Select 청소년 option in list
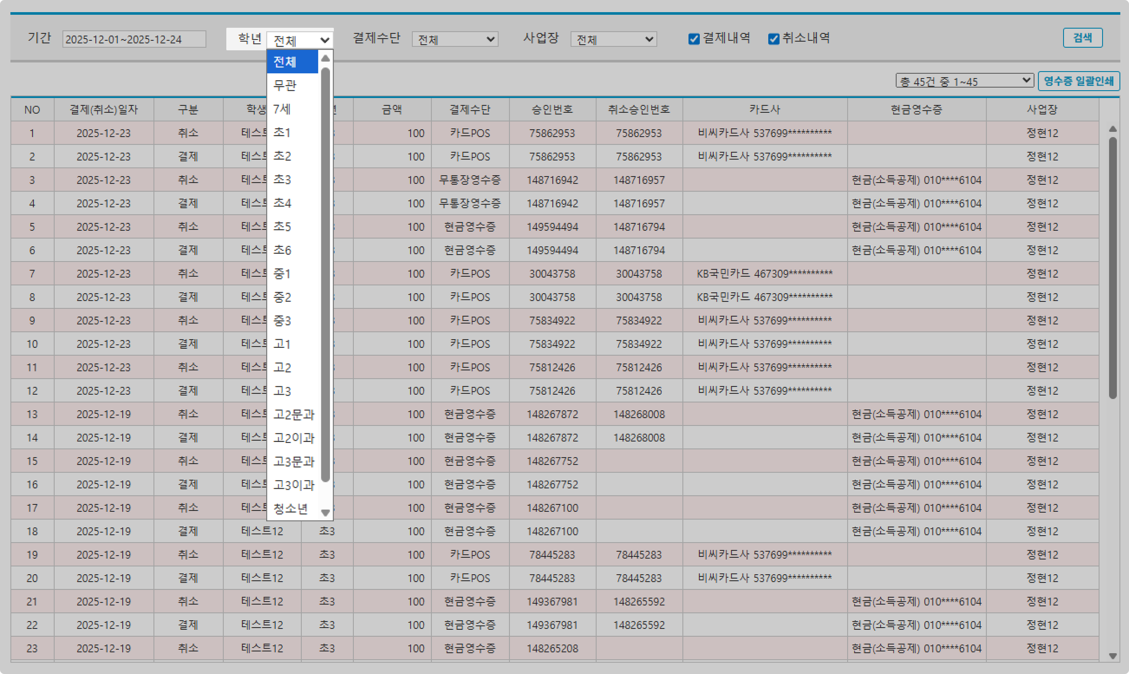1129x674 pixels. tap(290, 508)
